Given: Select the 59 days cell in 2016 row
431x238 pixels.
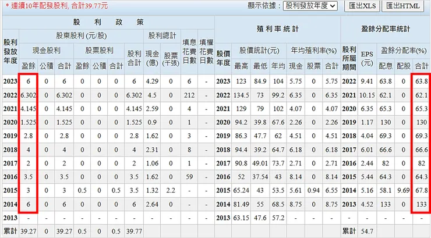Looking at the screenshot, I should 189,177.
